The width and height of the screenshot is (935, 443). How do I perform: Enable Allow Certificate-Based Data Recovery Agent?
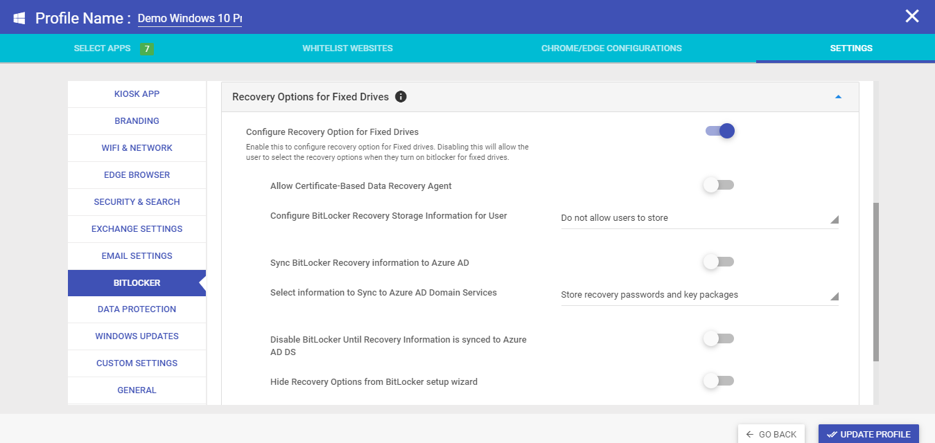tap(718, 185)
